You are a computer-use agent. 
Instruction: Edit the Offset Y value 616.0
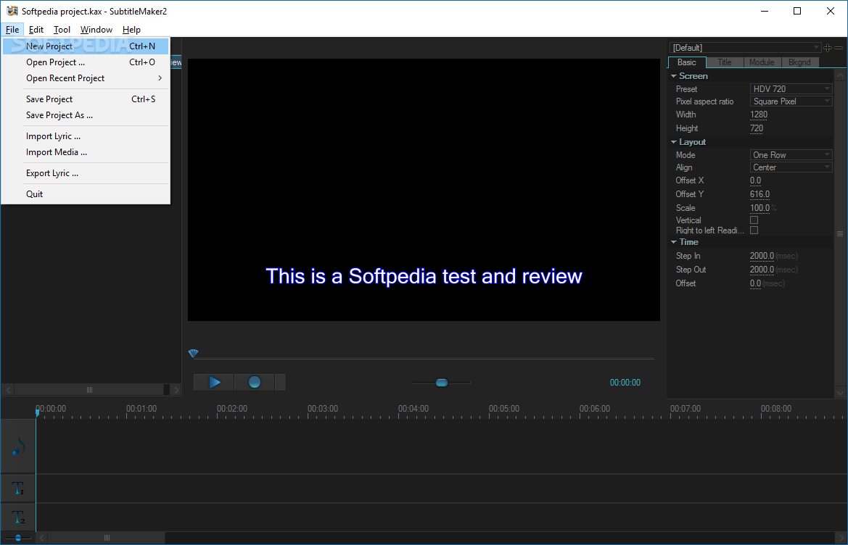[760, 194]
